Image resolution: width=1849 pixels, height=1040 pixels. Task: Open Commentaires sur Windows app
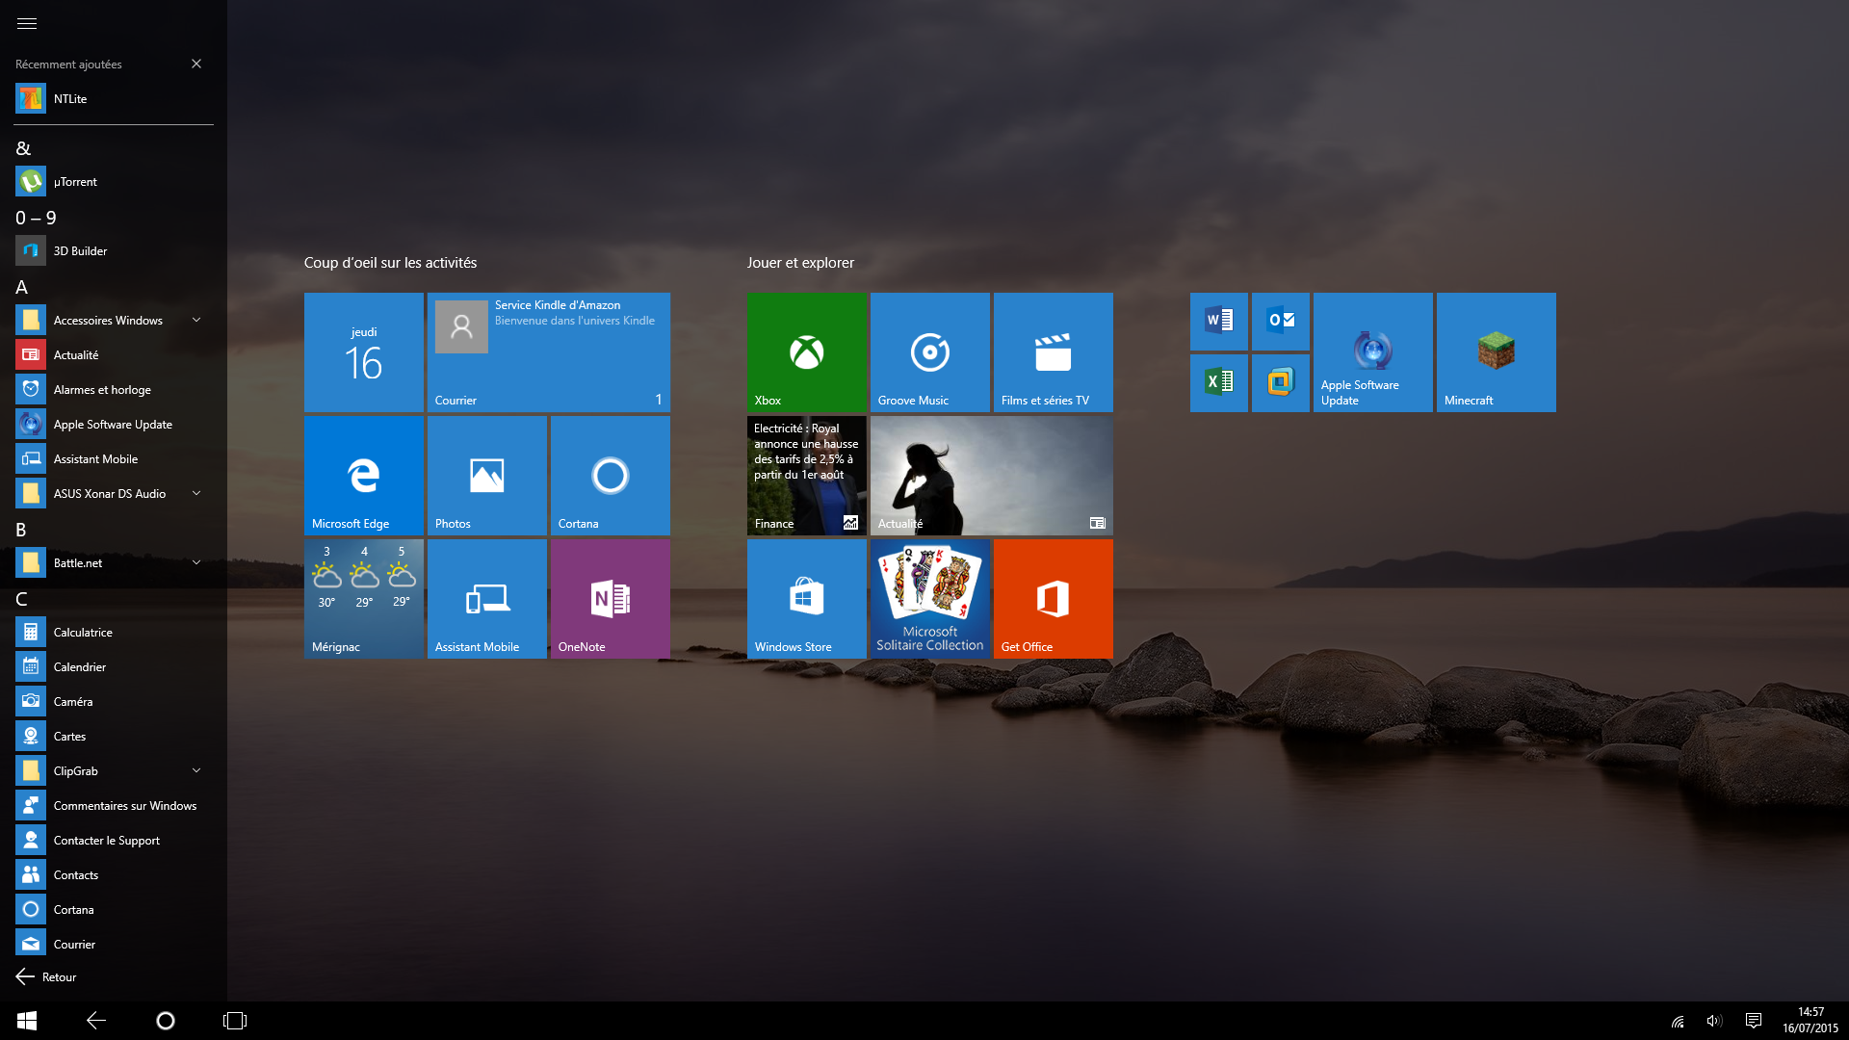click(x=114, y=805)
